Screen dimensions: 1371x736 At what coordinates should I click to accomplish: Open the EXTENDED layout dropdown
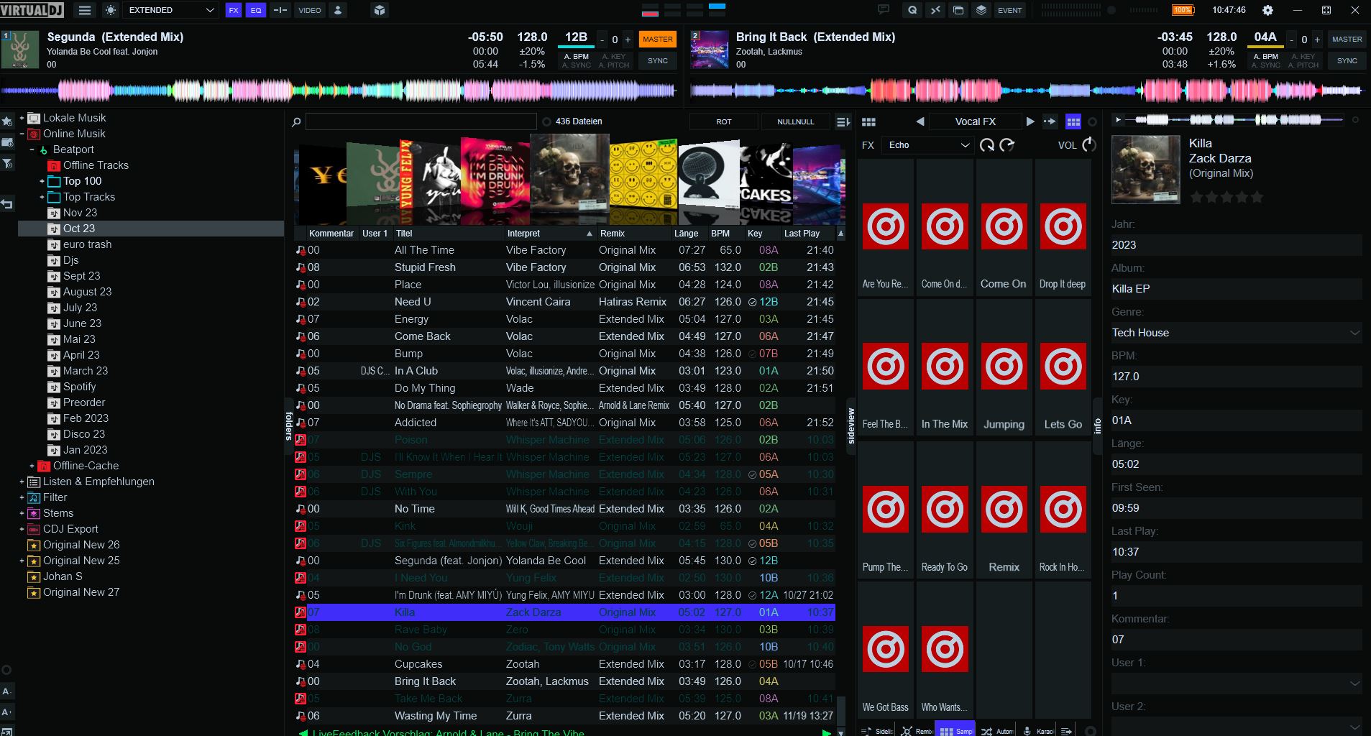click(170, 10)
